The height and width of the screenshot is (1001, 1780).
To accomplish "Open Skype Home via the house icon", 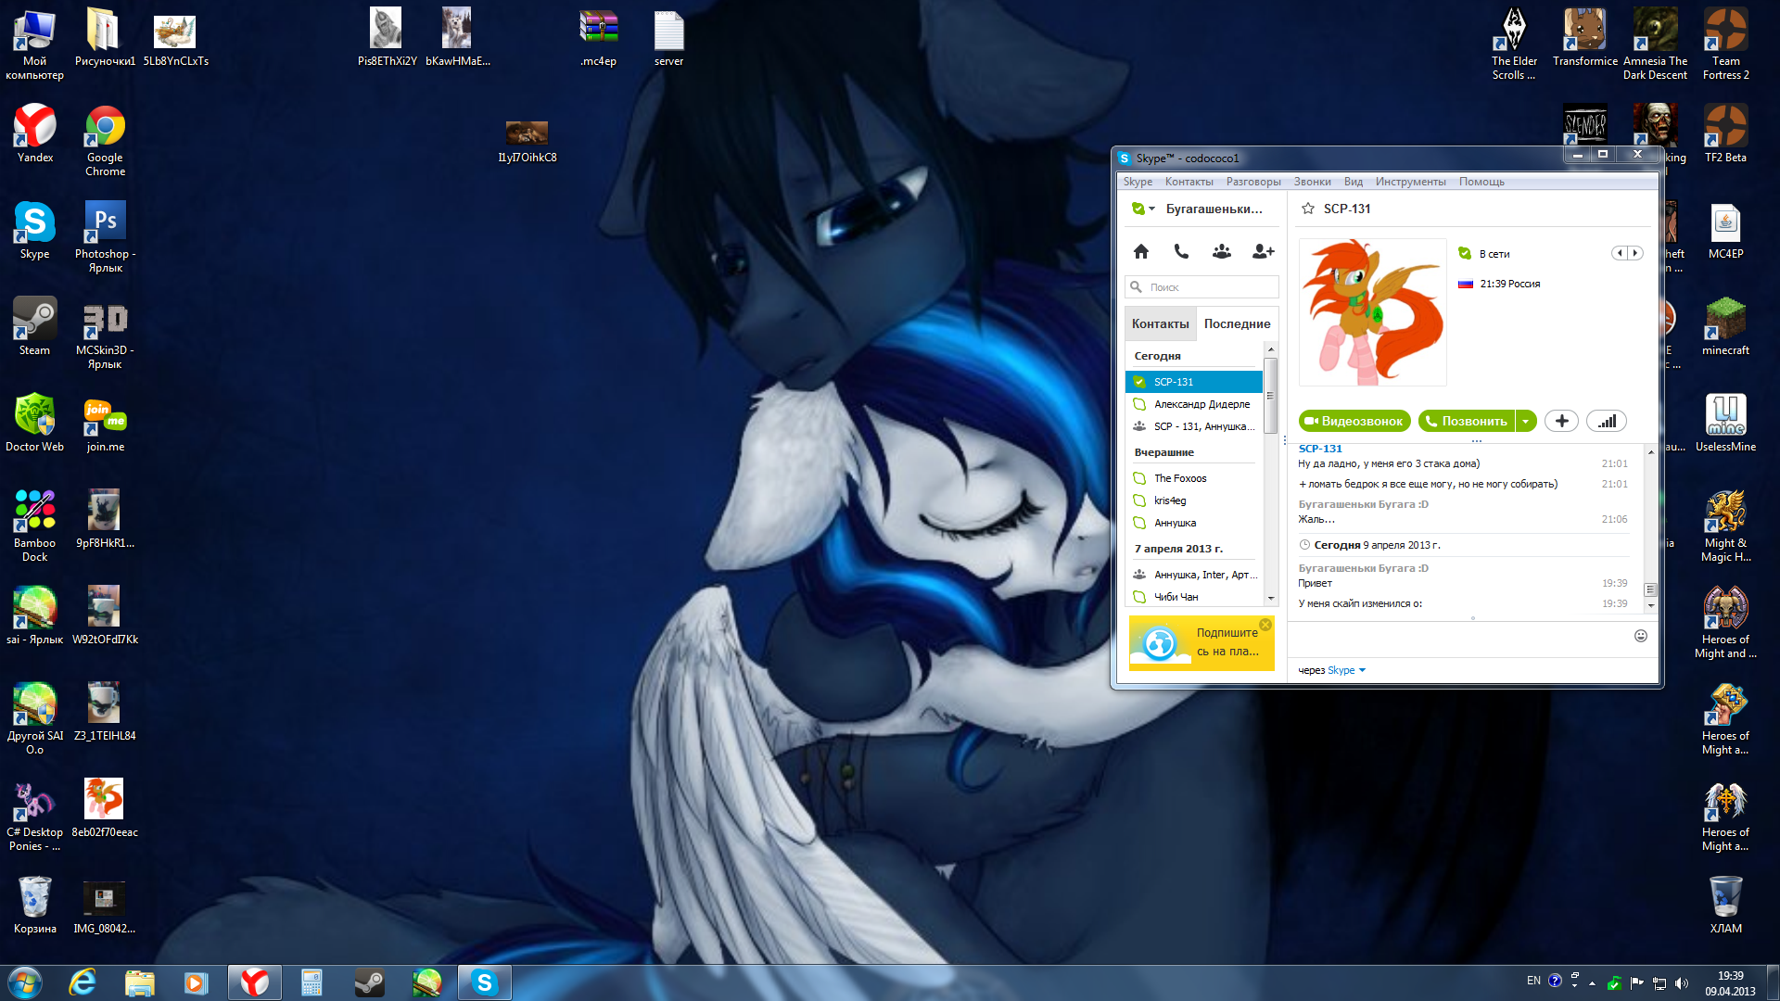I will coord(1141,251).
